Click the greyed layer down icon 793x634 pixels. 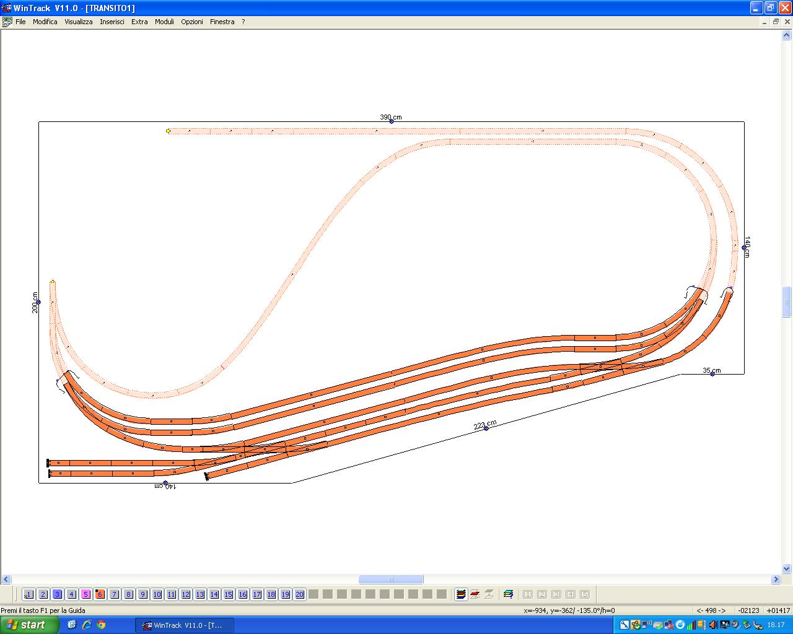tap(489, 594)
